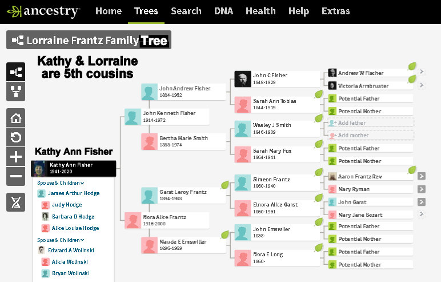Expand ancestors of Aaron Frantz Rev

[422, 176]
